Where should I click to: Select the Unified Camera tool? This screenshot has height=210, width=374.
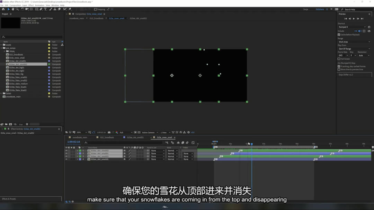pos(27,9)
